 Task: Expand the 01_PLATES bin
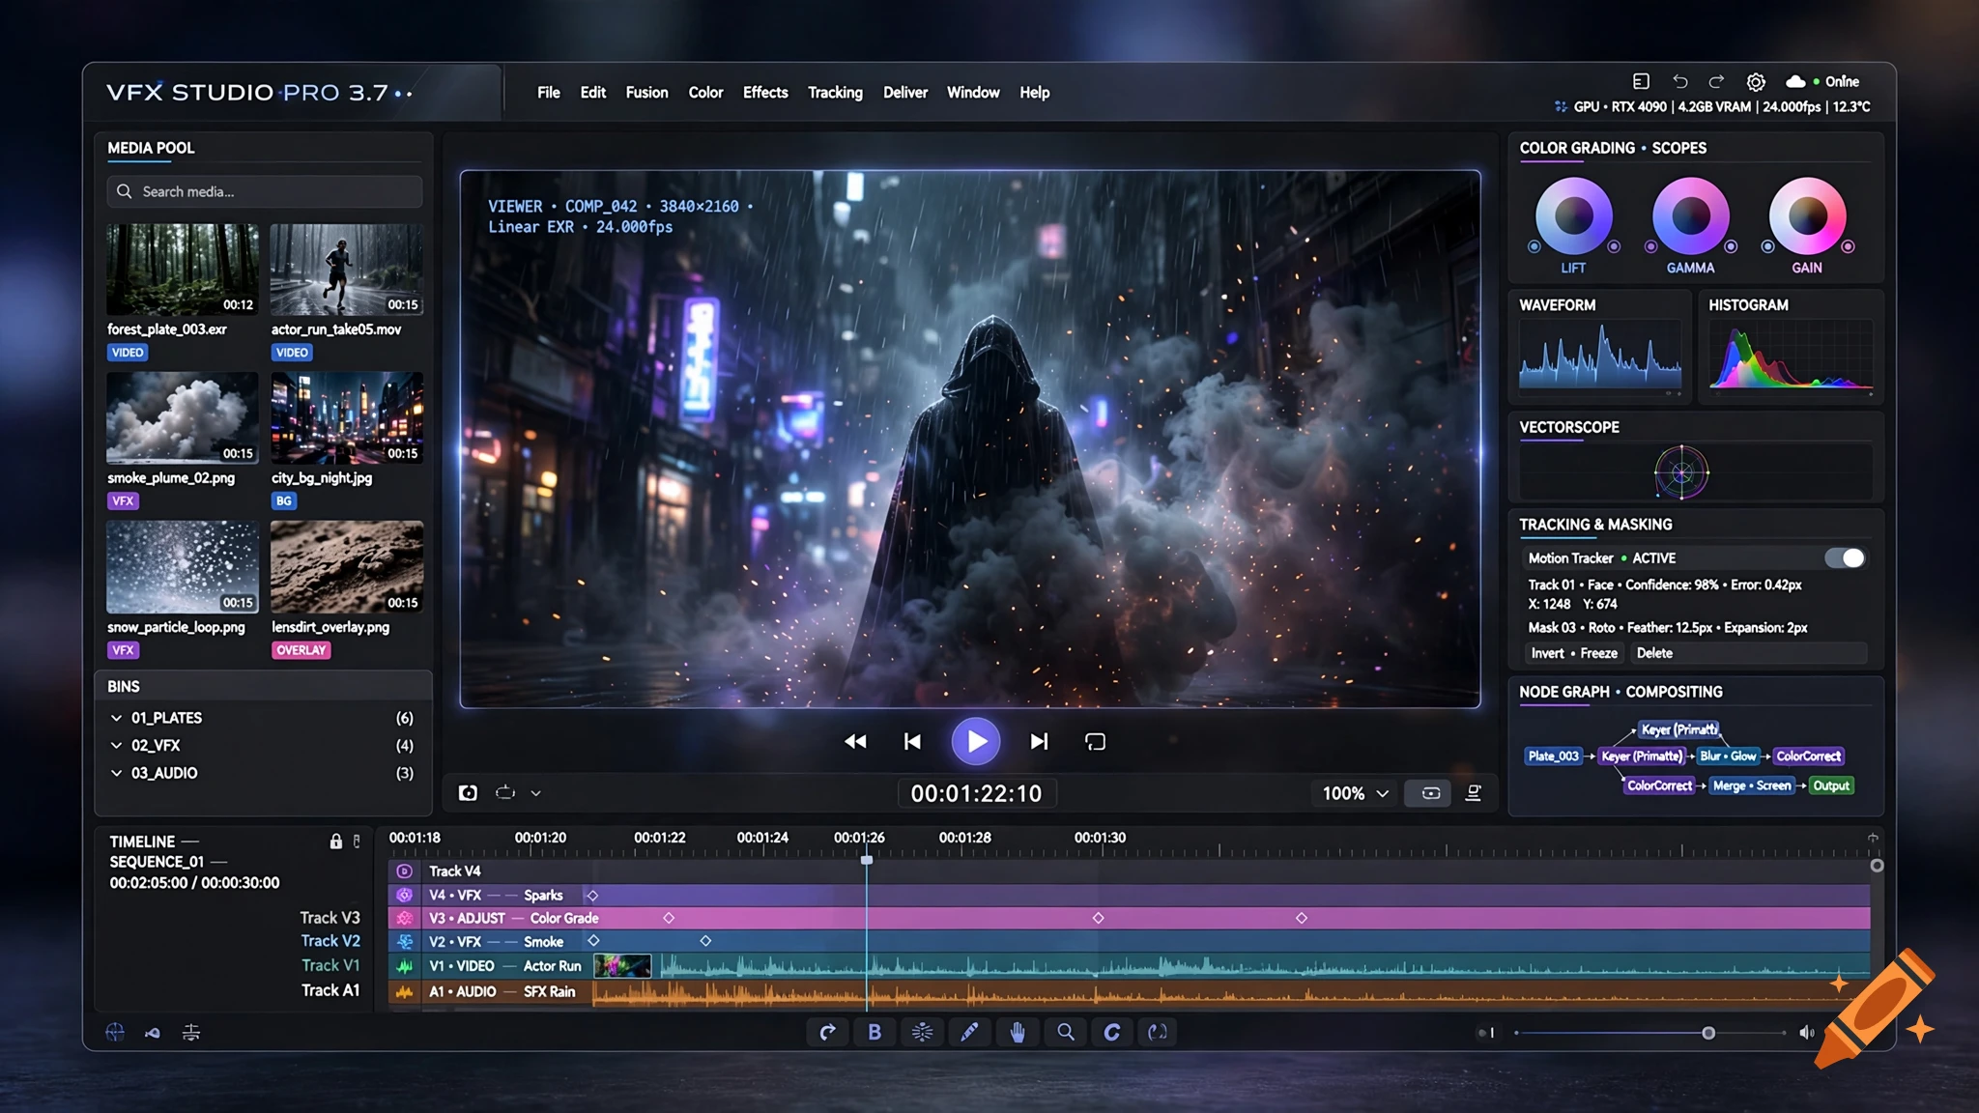pyautogui.click(x=116, y=718)
